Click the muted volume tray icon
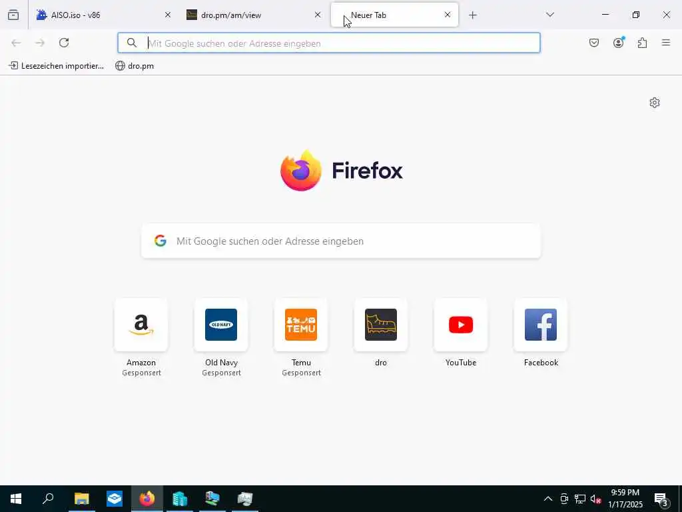The height and width of the screenshot is (512, 682). pos(596,499)
